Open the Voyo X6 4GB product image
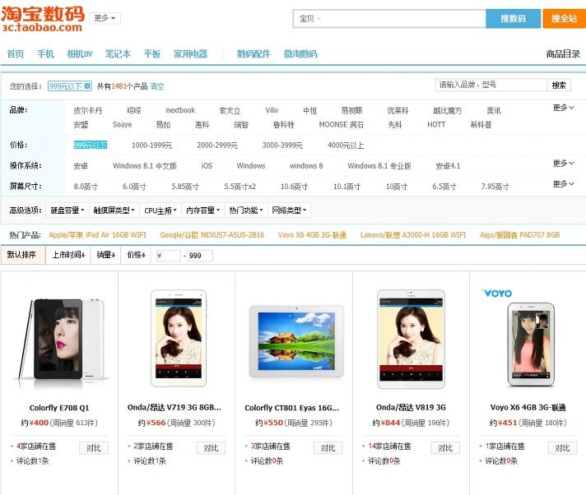 531,340
